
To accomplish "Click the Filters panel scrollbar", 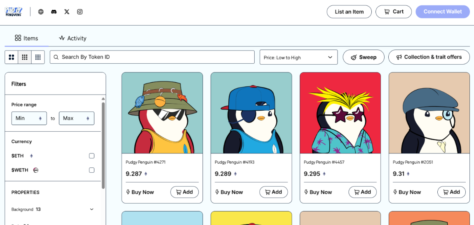I will coord(103,145).
